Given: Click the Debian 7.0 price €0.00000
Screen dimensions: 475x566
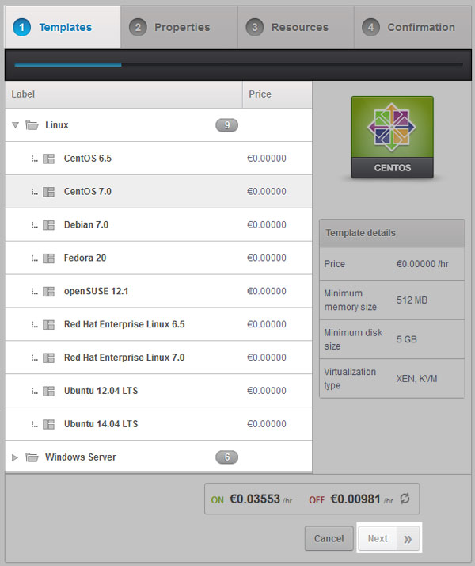Looking at the screenshot, I should (x=267, y=225).
